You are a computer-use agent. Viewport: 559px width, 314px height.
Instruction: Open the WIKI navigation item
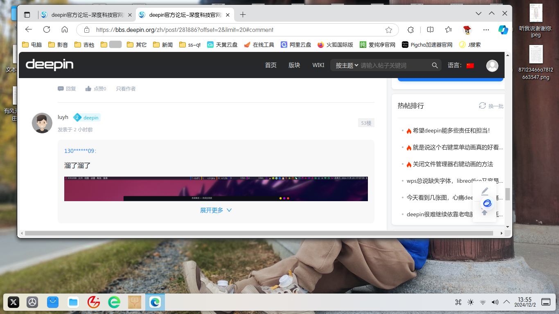pyautogui.click(x=318, y=65)
